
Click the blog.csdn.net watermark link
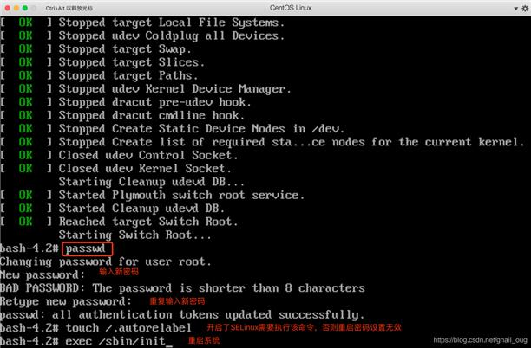click(x=480, y=340)
